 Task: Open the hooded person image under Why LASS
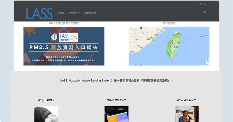tap(46, 114)
